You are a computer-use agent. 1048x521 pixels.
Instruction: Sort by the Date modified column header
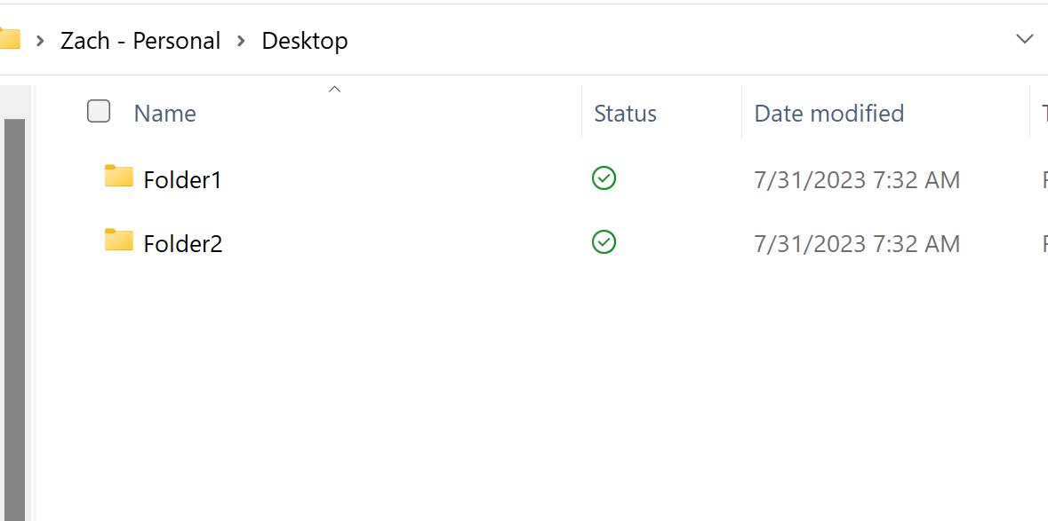tap(828, 113)
